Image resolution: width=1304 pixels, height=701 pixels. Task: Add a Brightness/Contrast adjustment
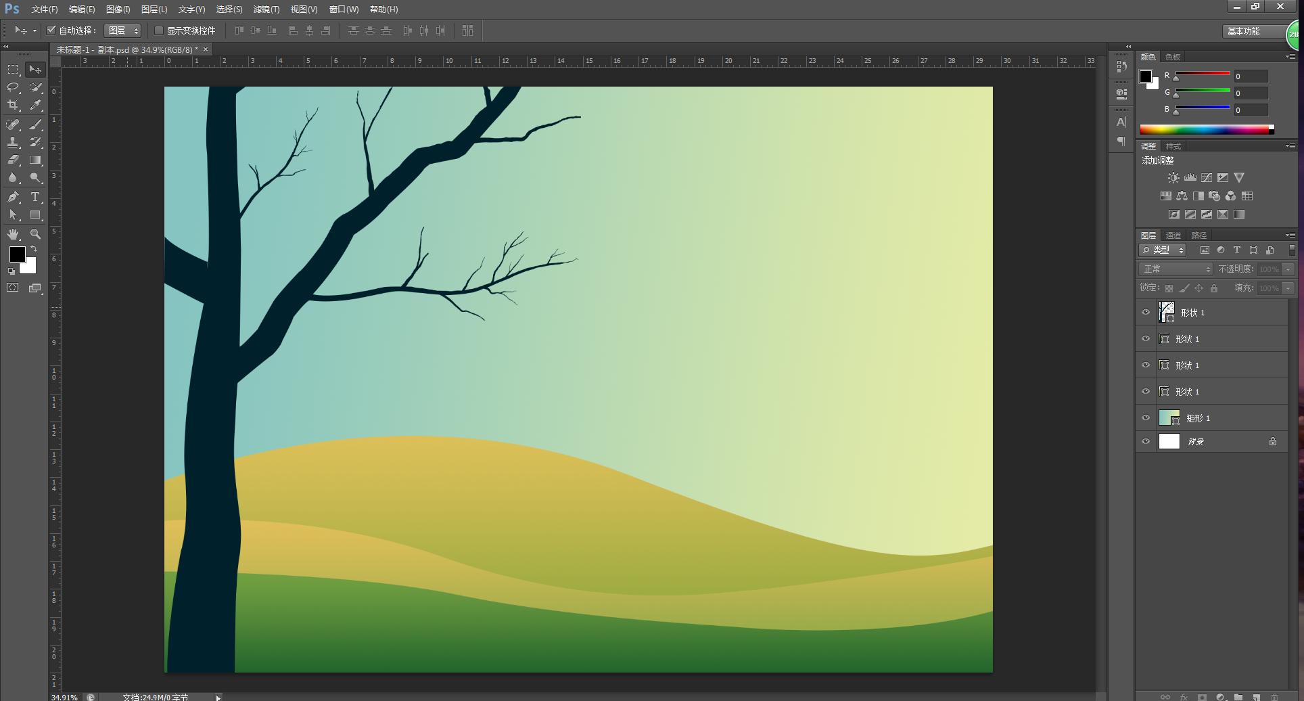pos(1173,178)
